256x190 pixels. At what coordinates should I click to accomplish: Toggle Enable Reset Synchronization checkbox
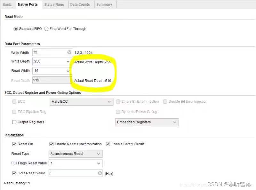point(52,144)
